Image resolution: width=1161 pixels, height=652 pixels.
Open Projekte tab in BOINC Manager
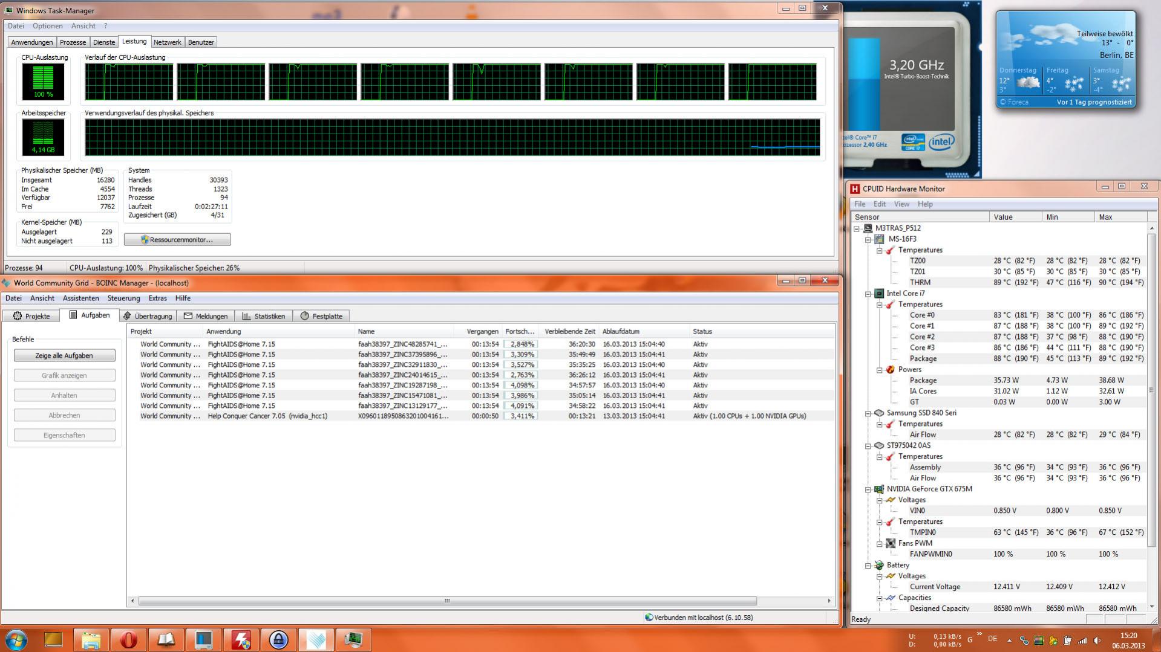[x=31, y=316]
